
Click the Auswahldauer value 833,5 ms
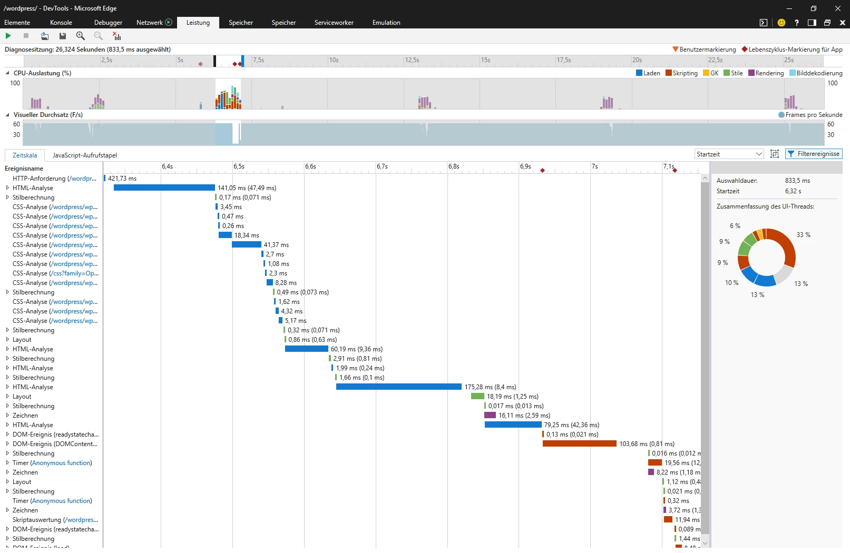798,181
